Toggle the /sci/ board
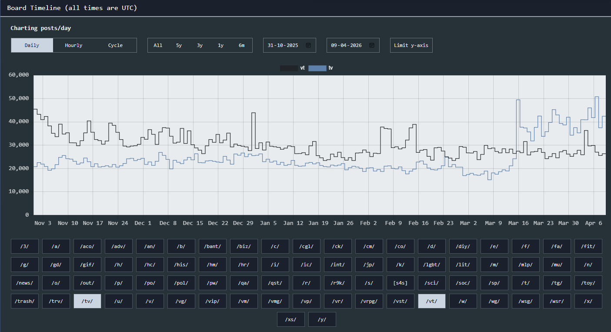The width and height of the screenshot is (611, 332). pyautogui.click(x=432, y=283)
